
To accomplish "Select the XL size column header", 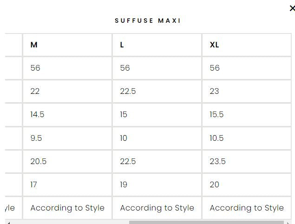I will coord(214,45).
